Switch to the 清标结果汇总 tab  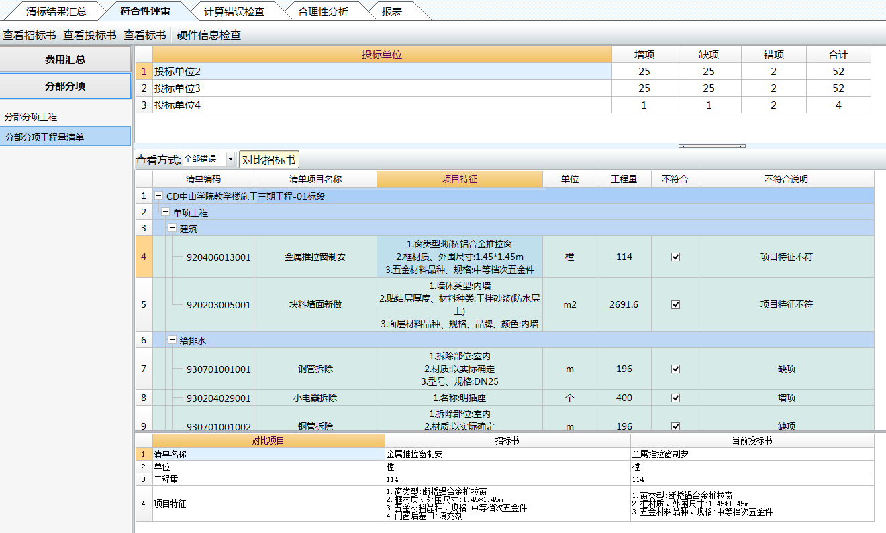click(x=56, y=11)
